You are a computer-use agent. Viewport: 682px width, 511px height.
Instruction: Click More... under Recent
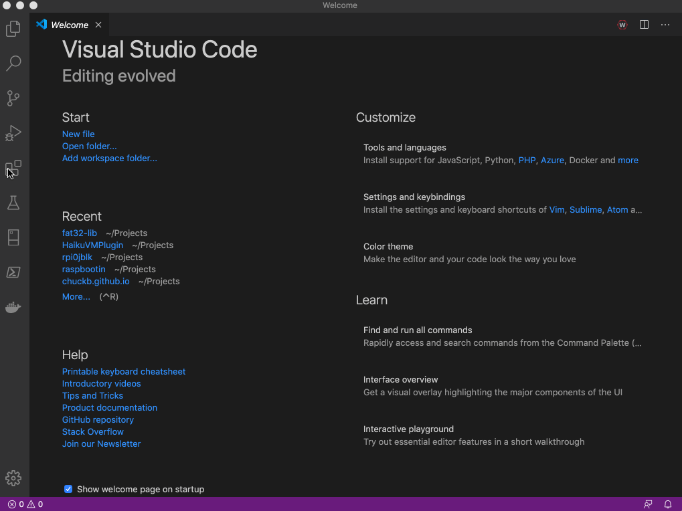(76, 297)
